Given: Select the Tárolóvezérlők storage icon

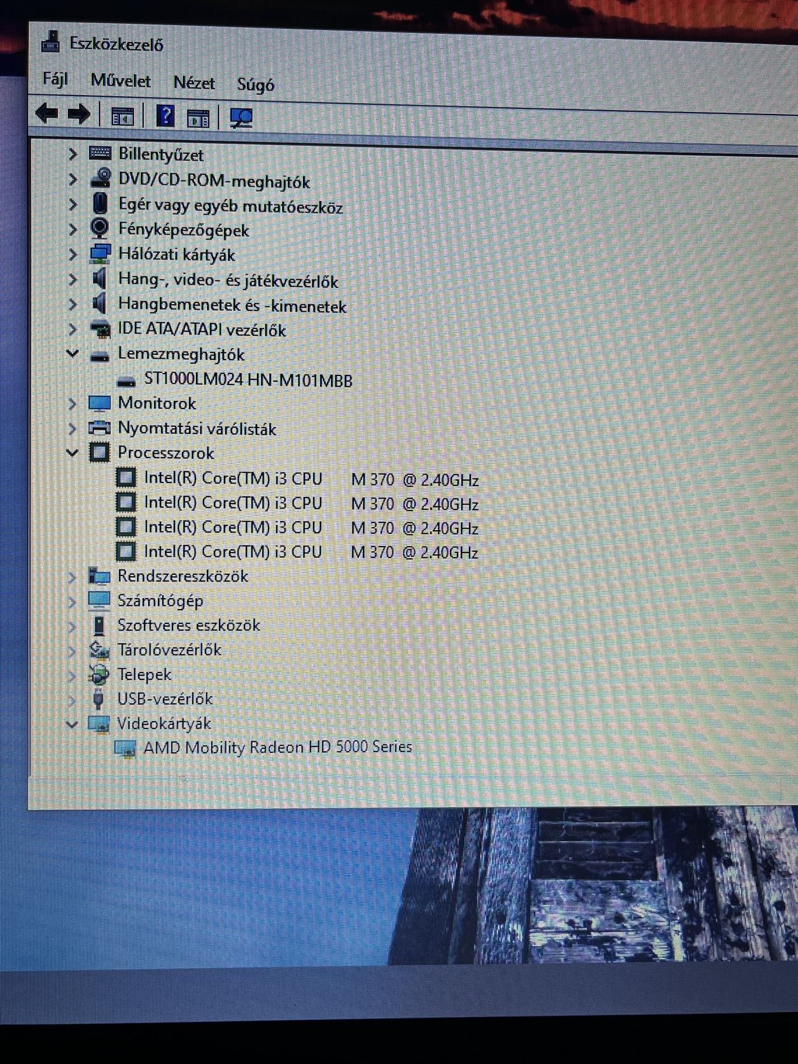Looking at the screenshot, I should pos(99,650).
